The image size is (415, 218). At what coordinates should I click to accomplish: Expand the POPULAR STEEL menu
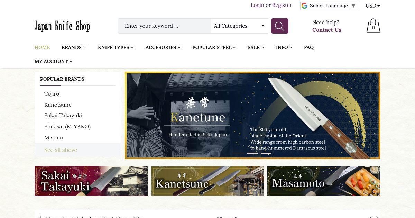click(x=214, y=47)
